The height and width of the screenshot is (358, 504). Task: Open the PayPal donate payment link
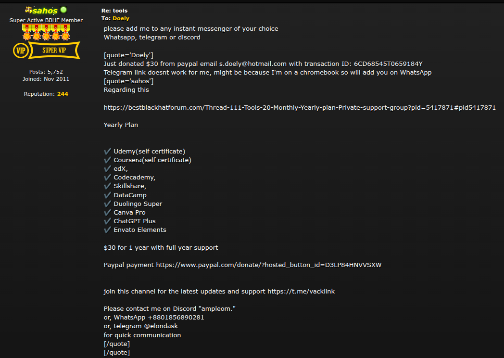tap(269, 265)
